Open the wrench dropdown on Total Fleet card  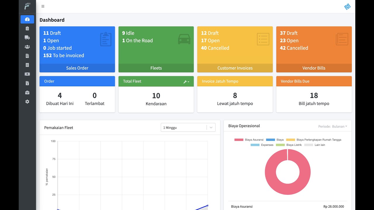[186, 82]
